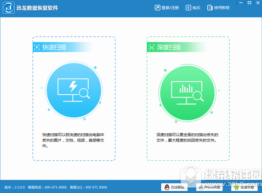This screenshot has height=193, width=262.
Task: Open the 购买 purchase page
Action: coord(193,8)
